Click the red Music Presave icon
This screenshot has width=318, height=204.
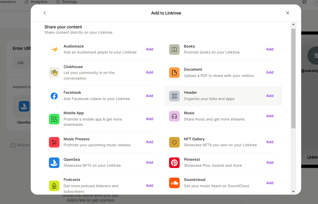tap(54, 142)
